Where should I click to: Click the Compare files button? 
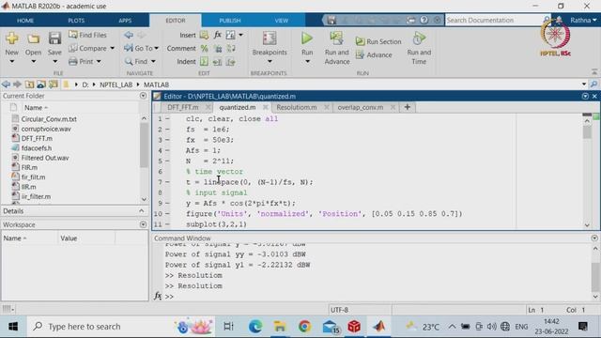tap(87, 48)
